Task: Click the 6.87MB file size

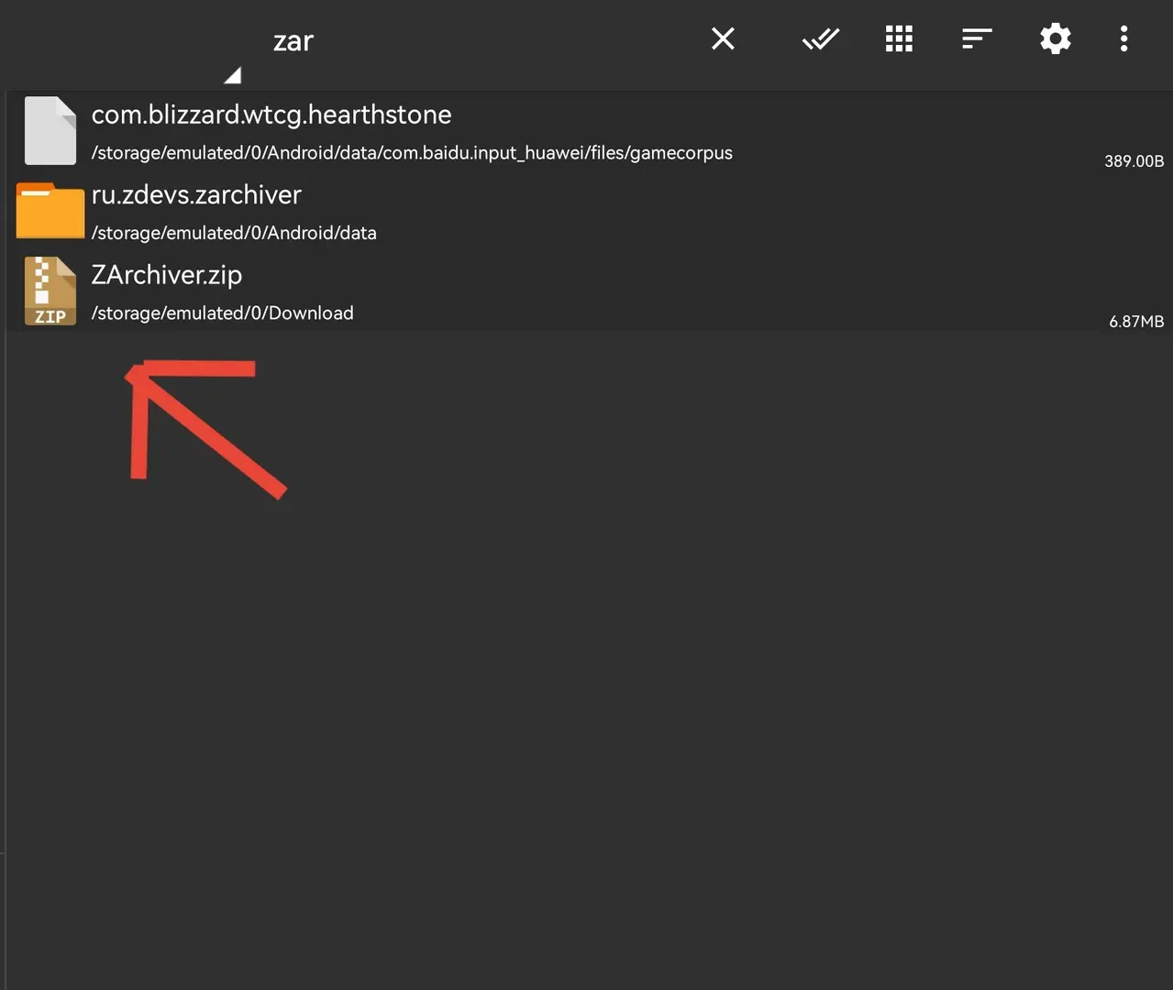Action: point(1136,321)
